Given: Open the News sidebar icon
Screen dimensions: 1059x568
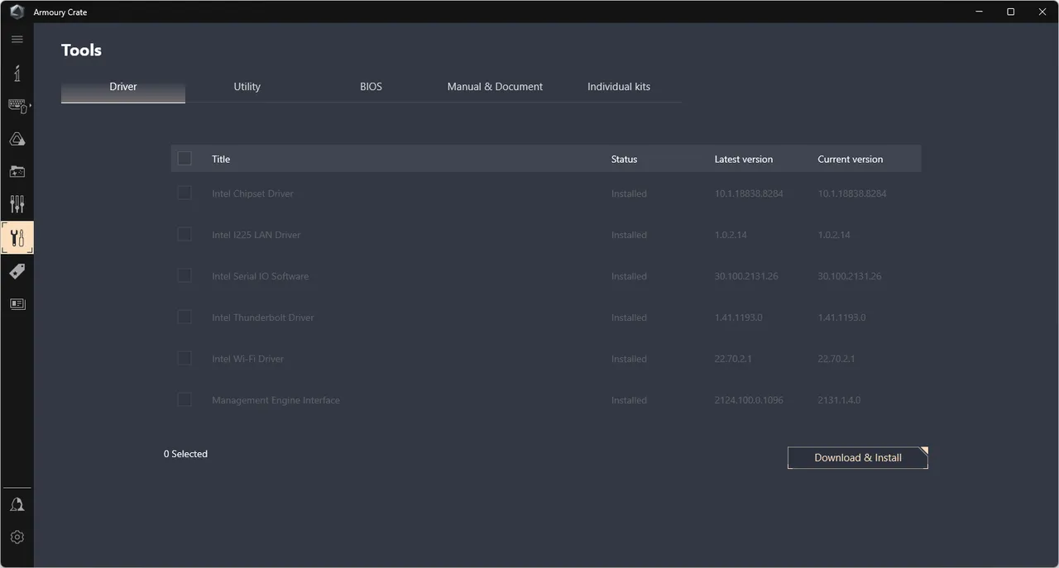Looking at the screenshot, I should point(17,304).
